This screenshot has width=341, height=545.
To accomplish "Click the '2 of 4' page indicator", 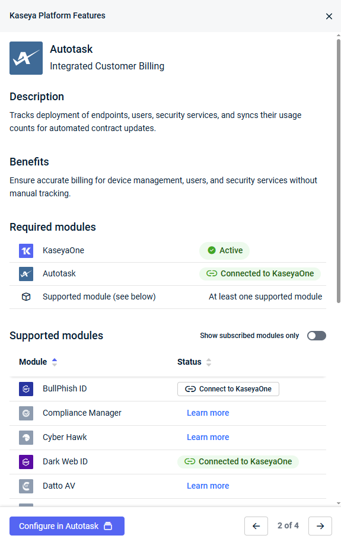I will click(x=288, y=526).
